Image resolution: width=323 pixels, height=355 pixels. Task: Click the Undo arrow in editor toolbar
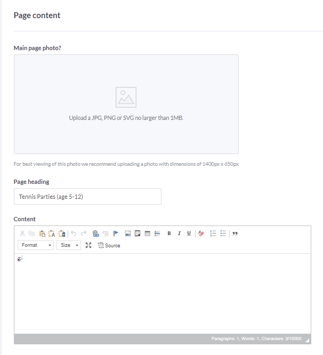[74, 233]
